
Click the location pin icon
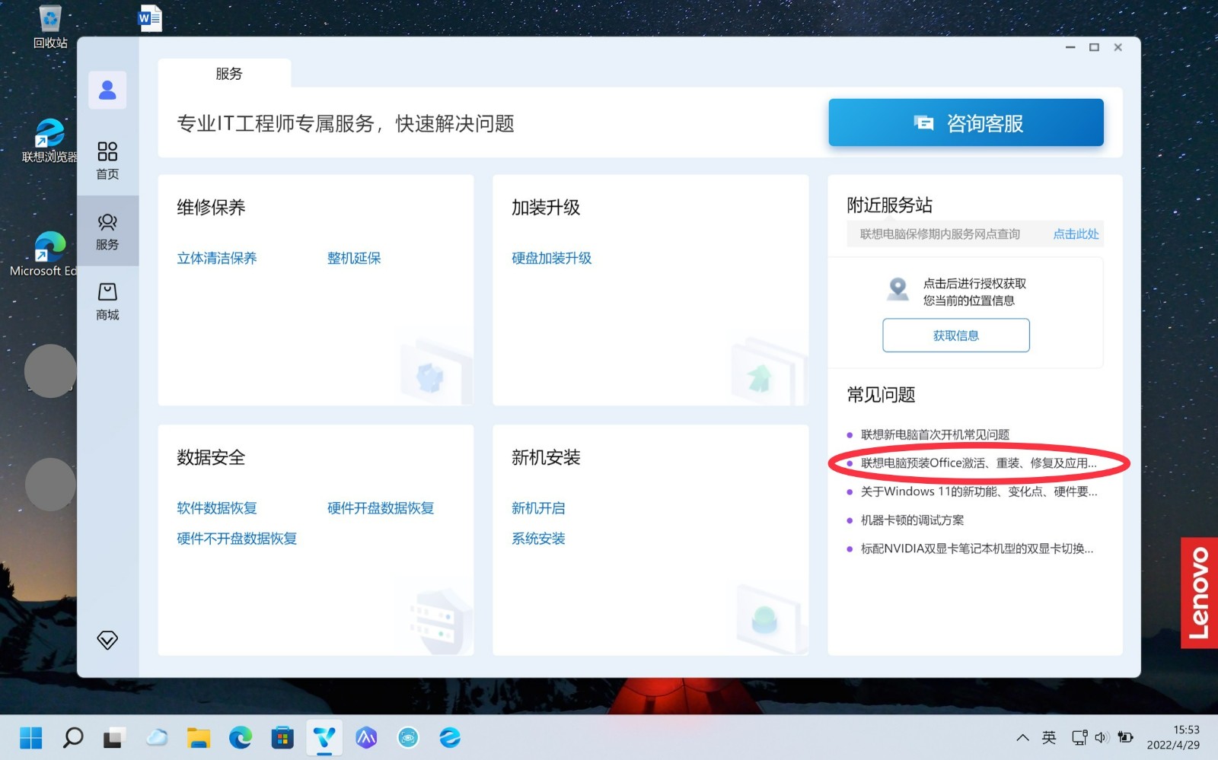pos(898,289)
